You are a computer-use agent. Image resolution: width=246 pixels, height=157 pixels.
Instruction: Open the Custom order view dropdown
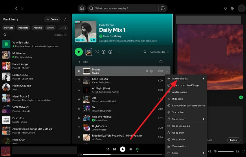(160, 52)
